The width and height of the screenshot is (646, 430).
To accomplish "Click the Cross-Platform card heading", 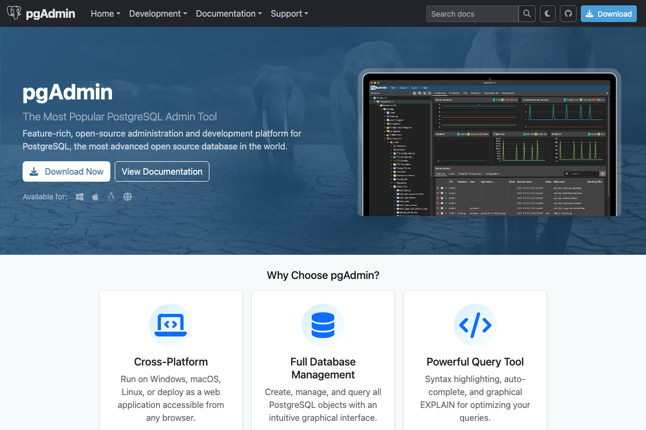I will click(171, 362).
